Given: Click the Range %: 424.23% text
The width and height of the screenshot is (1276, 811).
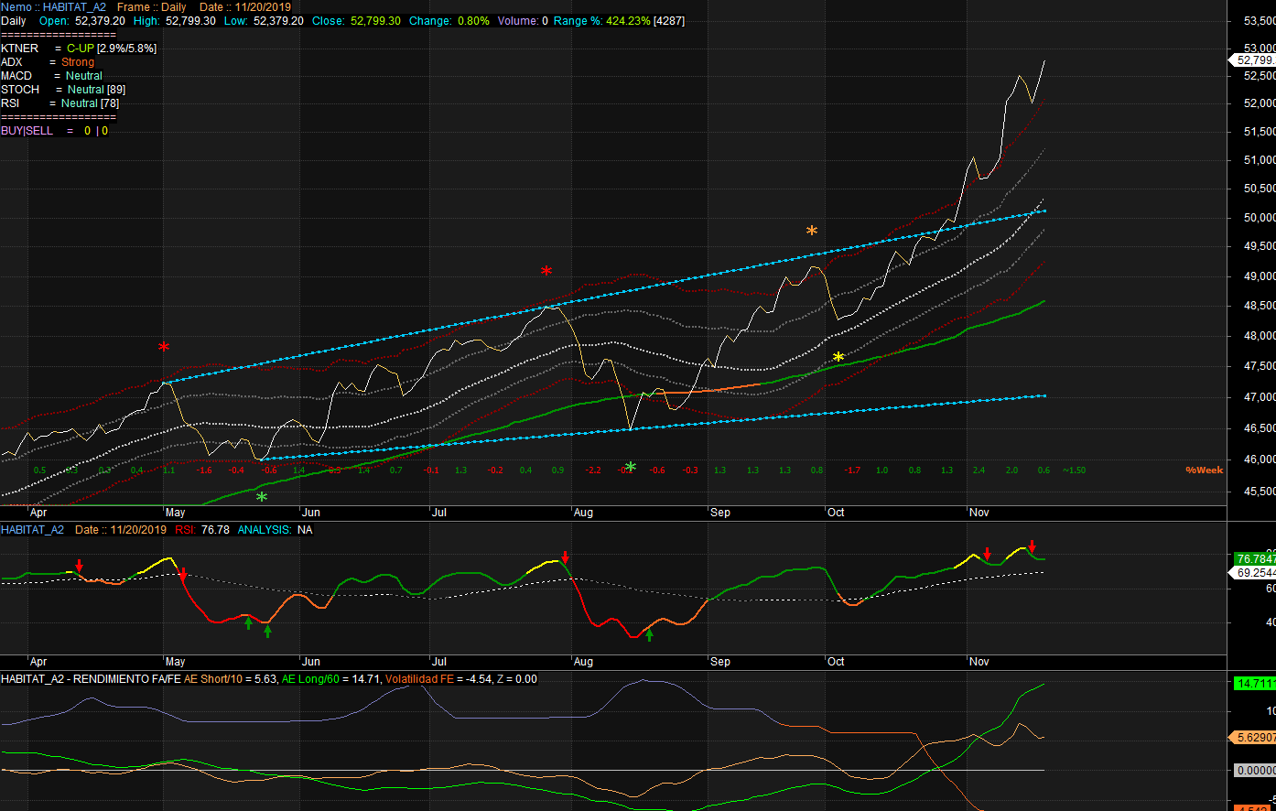Looking at the screenshot, I should click(x=601, y=20).
